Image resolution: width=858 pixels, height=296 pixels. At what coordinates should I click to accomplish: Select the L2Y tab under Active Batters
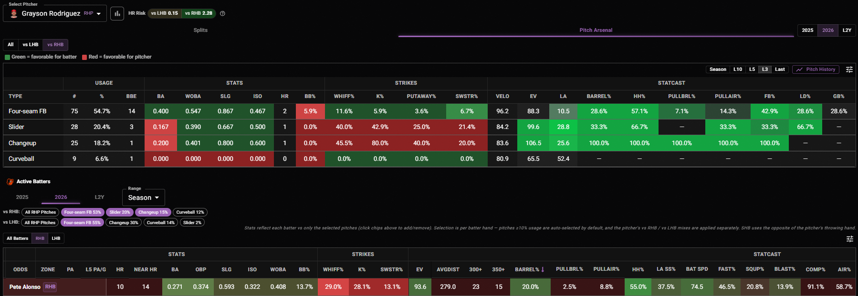pyautogui.click(x=99, y=197)
